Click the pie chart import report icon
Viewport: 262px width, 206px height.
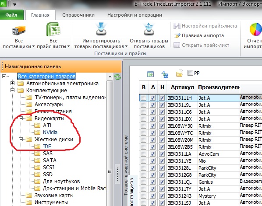click(x=256, y=29)
